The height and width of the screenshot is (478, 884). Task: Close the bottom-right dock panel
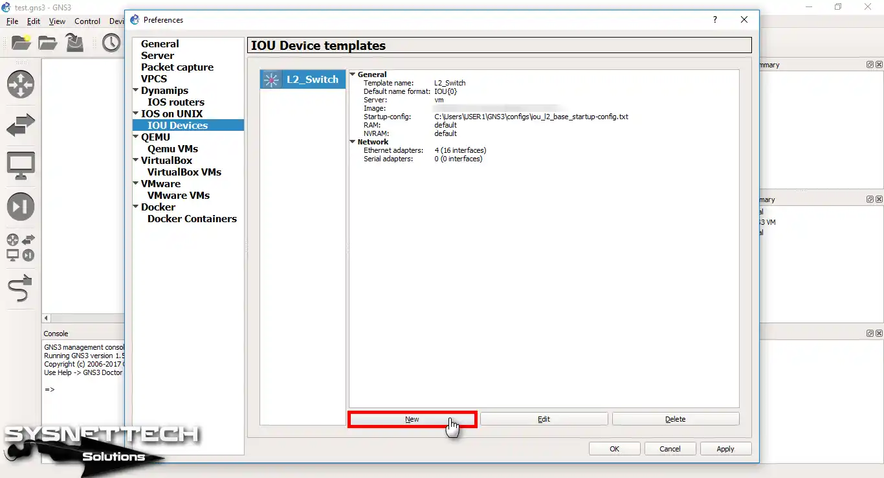coord(879,333)
